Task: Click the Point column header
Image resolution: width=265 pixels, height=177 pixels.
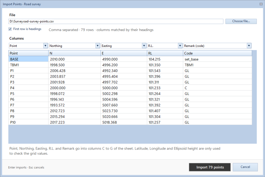Action: pos(28,53)
